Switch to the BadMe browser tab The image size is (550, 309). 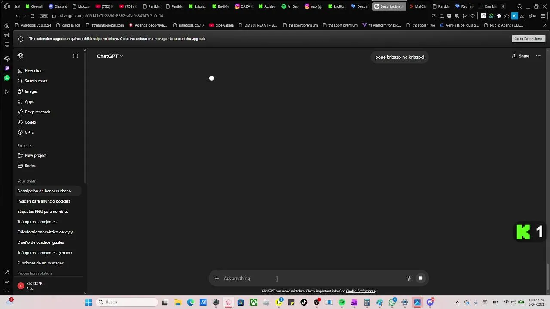coord(221,6)
